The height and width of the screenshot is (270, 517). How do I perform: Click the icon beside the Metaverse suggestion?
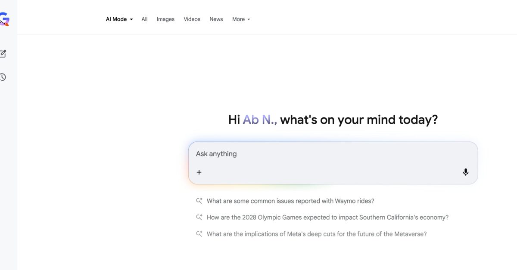point(199,233)
